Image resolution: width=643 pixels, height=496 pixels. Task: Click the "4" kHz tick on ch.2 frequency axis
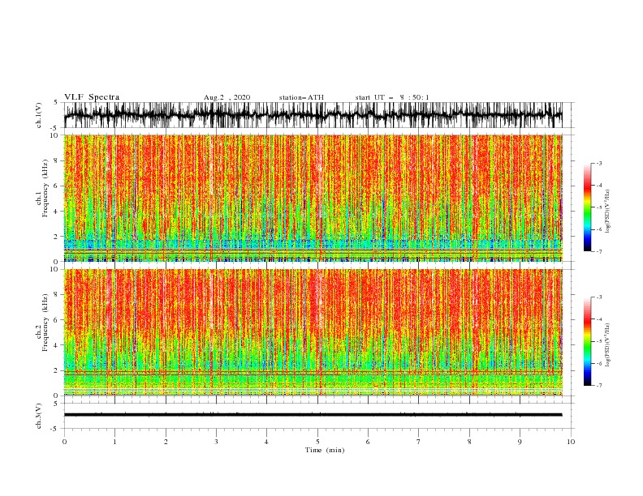[x=57, y=345]
